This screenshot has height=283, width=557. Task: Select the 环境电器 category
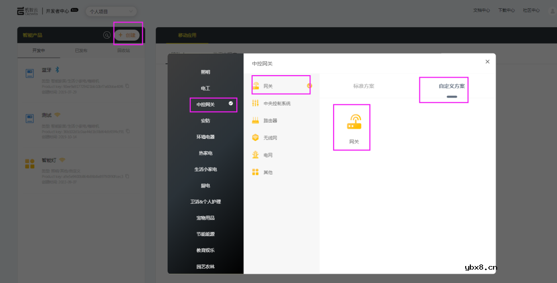[x=205, y=137]
